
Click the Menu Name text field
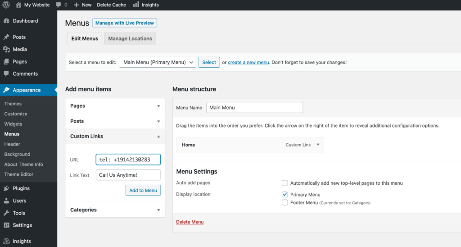[x=254, y=108]
